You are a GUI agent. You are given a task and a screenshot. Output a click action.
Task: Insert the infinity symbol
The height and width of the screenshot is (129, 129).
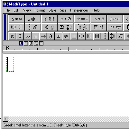28,36
